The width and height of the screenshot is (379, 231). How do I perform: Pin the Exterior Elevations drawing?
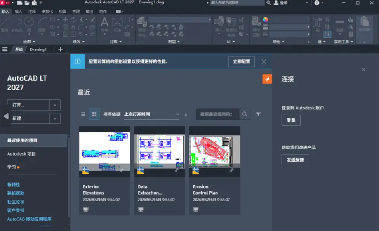122,170
